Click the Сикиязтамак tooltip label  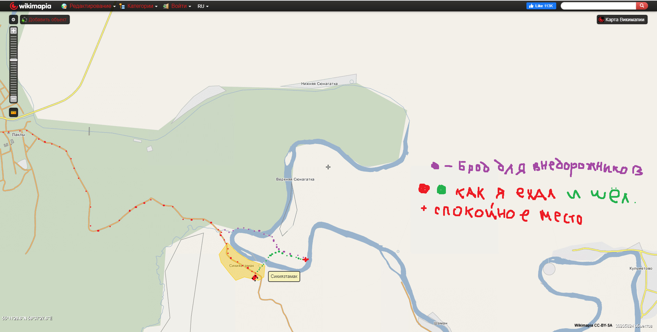[x=284, y=276]
